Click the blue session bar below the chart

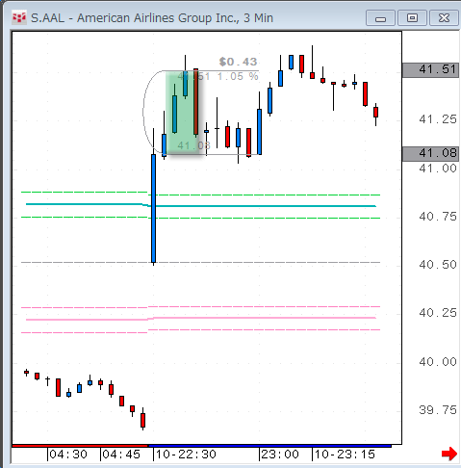(269, 446)
